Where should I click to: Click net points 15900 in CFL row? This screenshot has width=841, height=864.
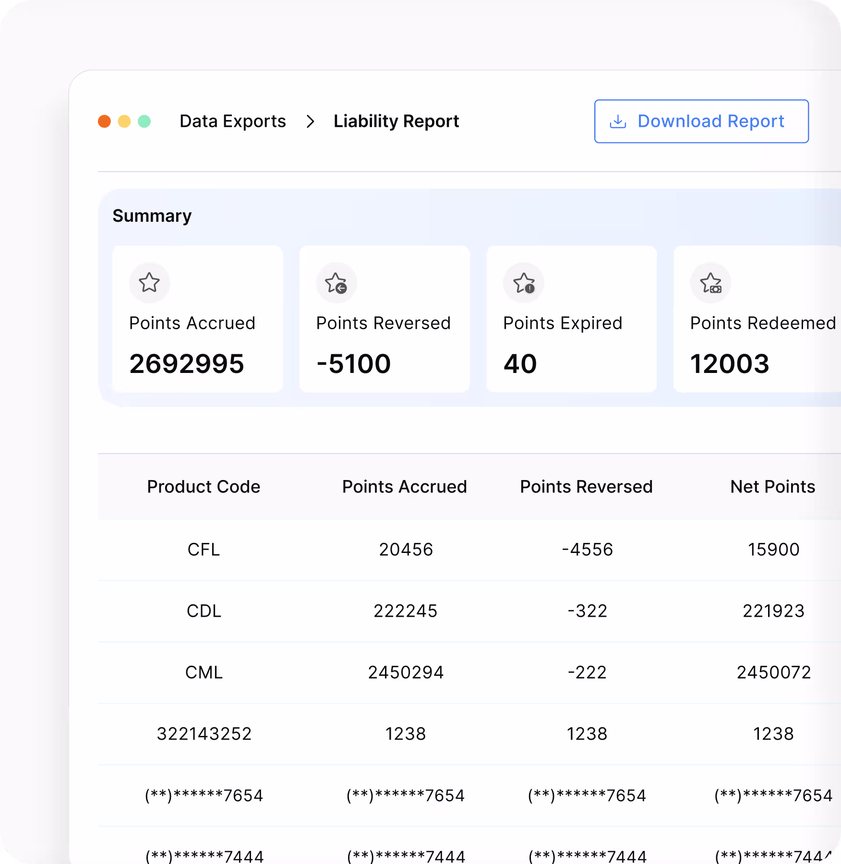point(774,550)
